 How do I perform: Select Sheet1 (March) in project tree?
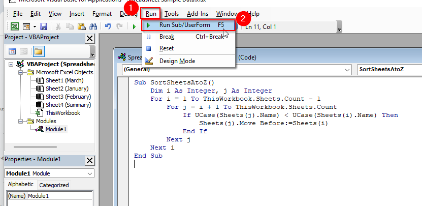tap(64, 80)
